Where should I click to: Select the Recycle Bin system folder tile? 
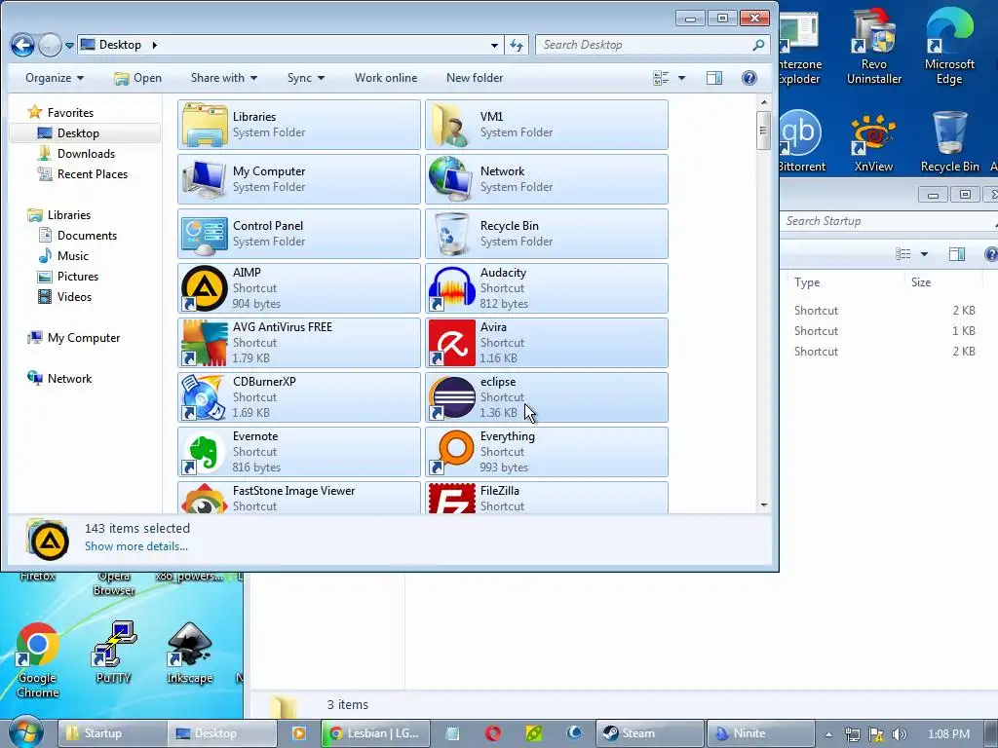(x=547, y=234)
